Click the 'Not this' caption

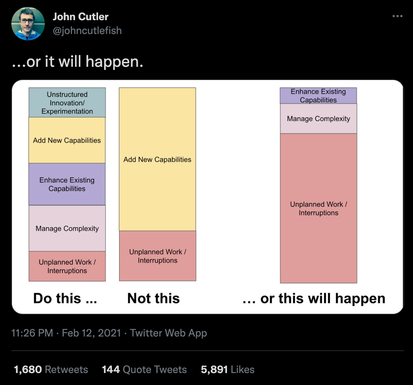click(154, 298)
